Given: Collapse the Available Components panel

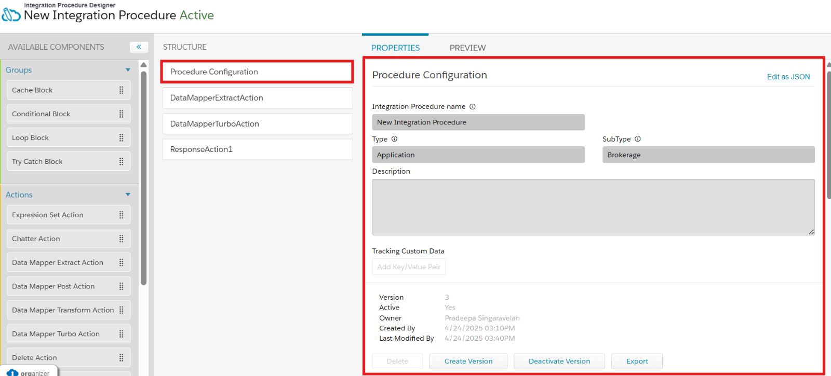Looking at the screenshot, I should pyautogui.click(x=139, y=47).
